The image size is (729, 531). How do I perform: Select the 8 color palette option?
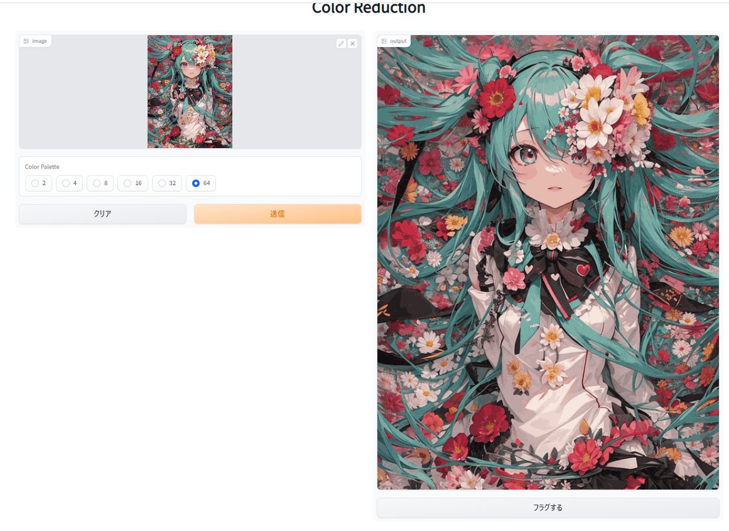point(100,183)
